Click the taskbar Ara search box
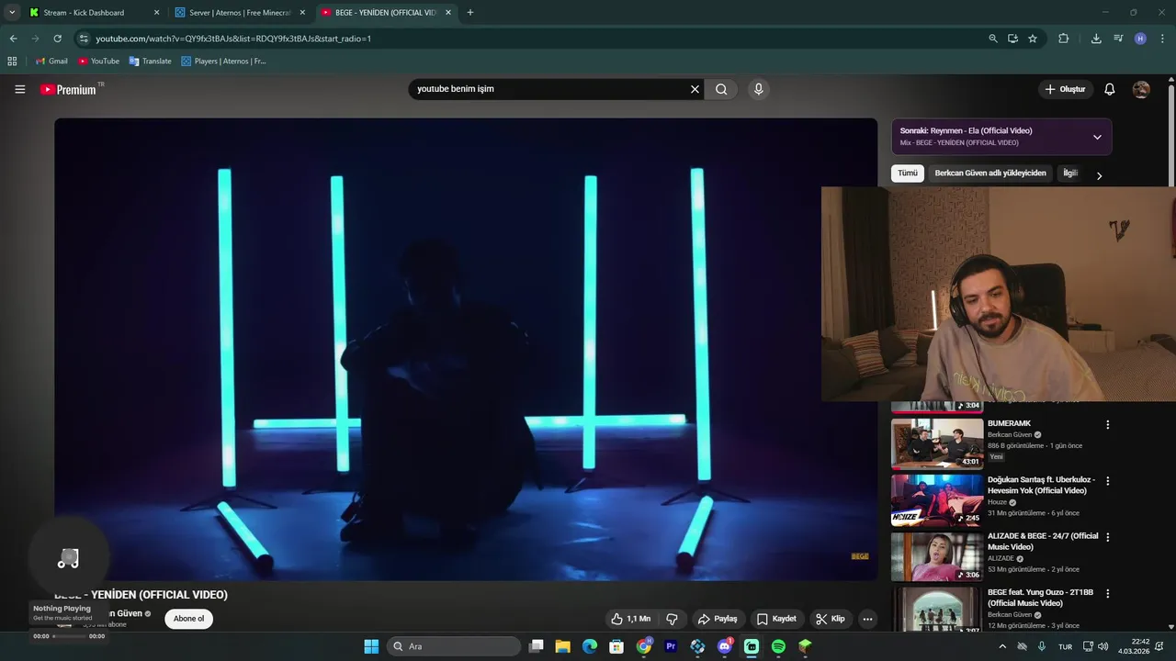Viewport: 1176px width, 661px height. coord(454,646)
